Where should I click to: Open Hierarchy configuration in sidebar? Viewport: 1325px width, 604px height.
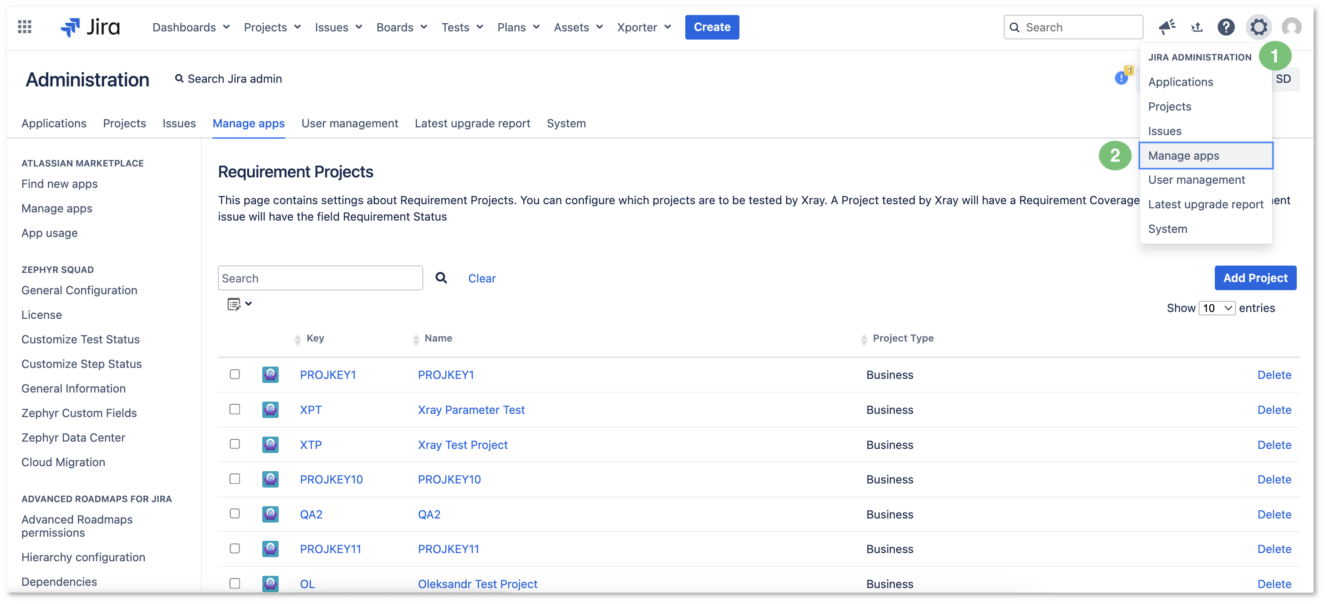tap(83, 557)
